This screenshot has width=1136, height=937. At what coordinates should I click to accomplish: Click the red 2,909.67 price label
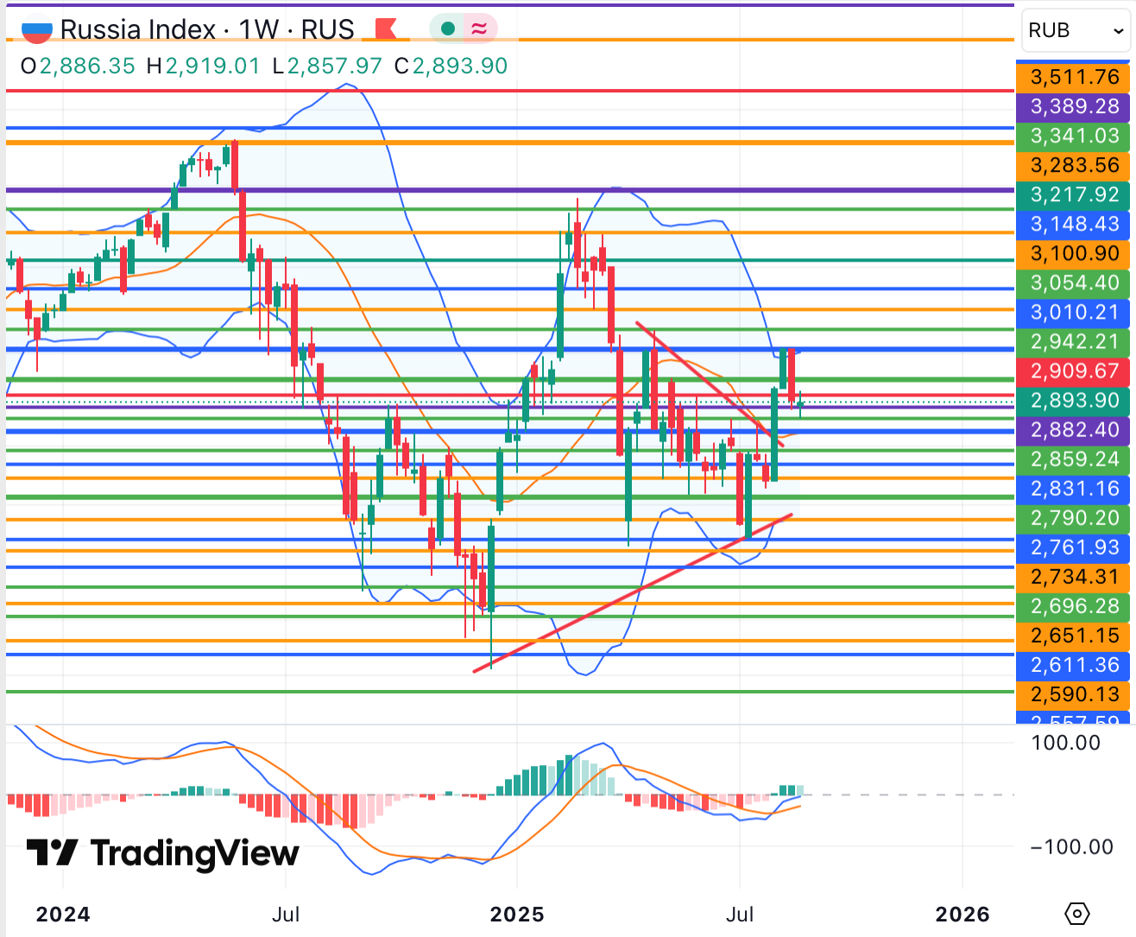point(1074,371)
